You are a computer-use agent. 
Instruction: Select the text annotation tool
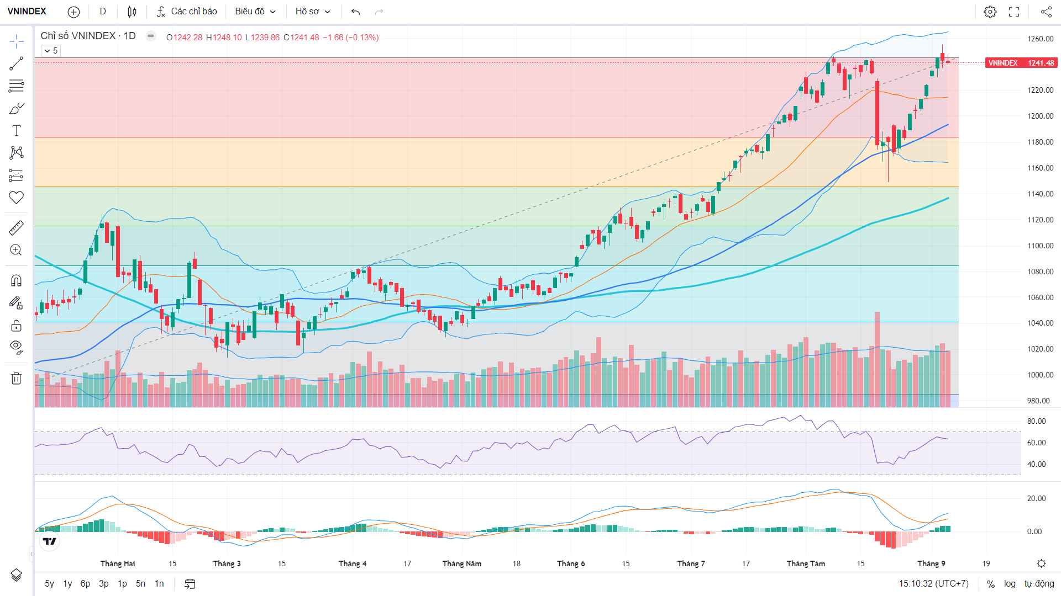pyautogui.click(x=17, y=131)
